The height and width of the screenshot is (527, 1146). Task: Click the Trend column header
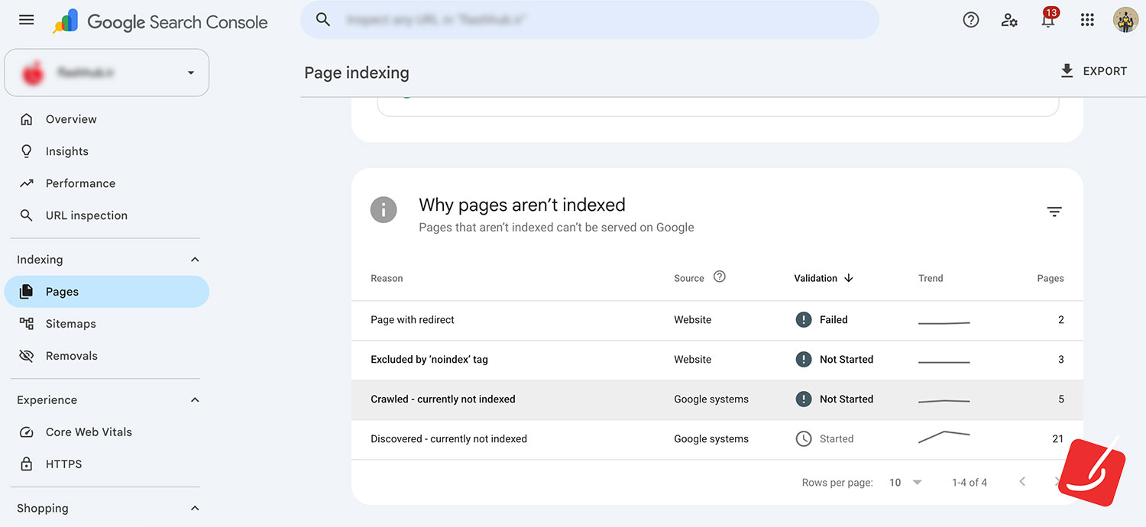coord(931,278)
